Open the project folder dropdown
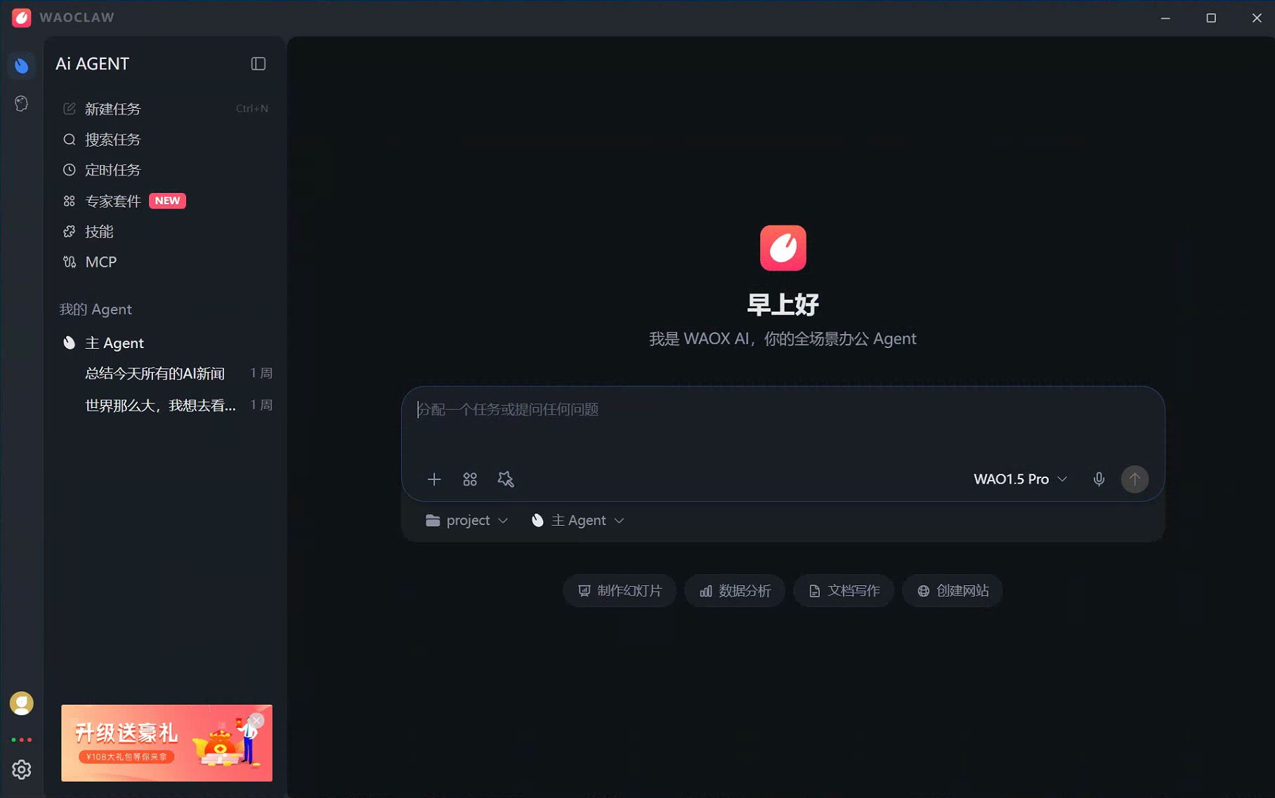The width and height of the screenshot is (1275, 798). [x=467, y=521]
